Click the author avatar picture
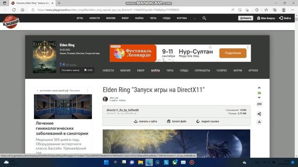 [x=105, y=99]
